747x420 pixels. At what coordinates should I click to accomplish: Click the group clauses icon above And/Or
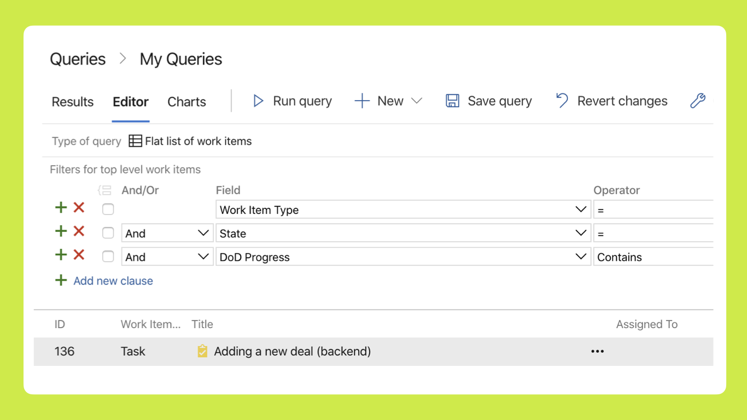pyautogui.click(x=103, y=190)
